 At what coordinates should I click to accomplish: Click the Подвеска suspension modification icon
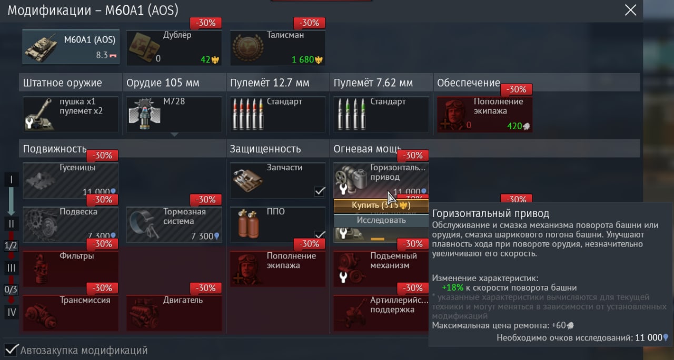coord(71,224)
